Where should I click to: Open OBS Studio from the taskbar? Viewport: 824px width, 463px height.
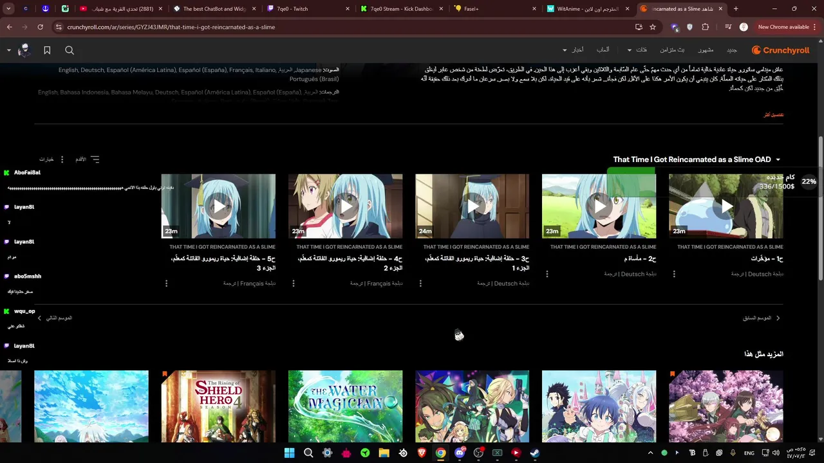(x=478, y=453)
